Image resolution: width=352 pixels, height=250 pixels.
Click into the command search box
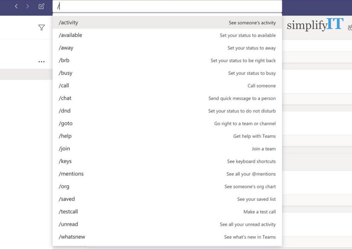167,6
